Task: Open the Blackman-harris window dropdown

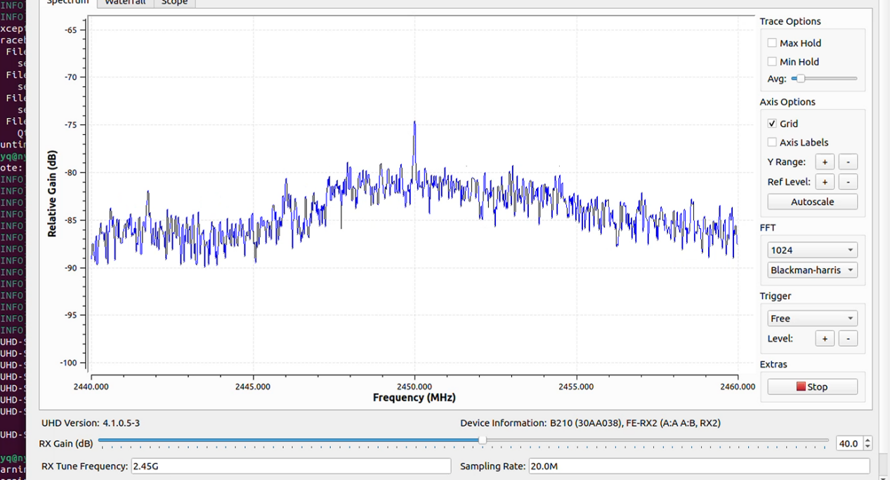Action: point(812,270)
